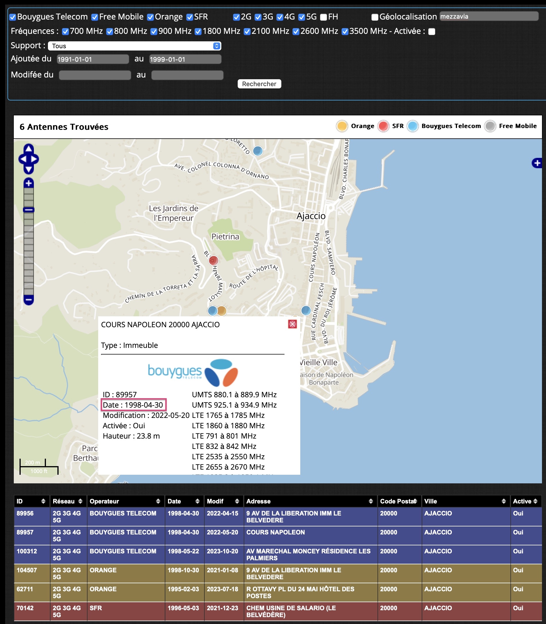Toggle the 3500 MHz frequency checkbox
This screenshot has width=546, height=624.
(345, 31)
